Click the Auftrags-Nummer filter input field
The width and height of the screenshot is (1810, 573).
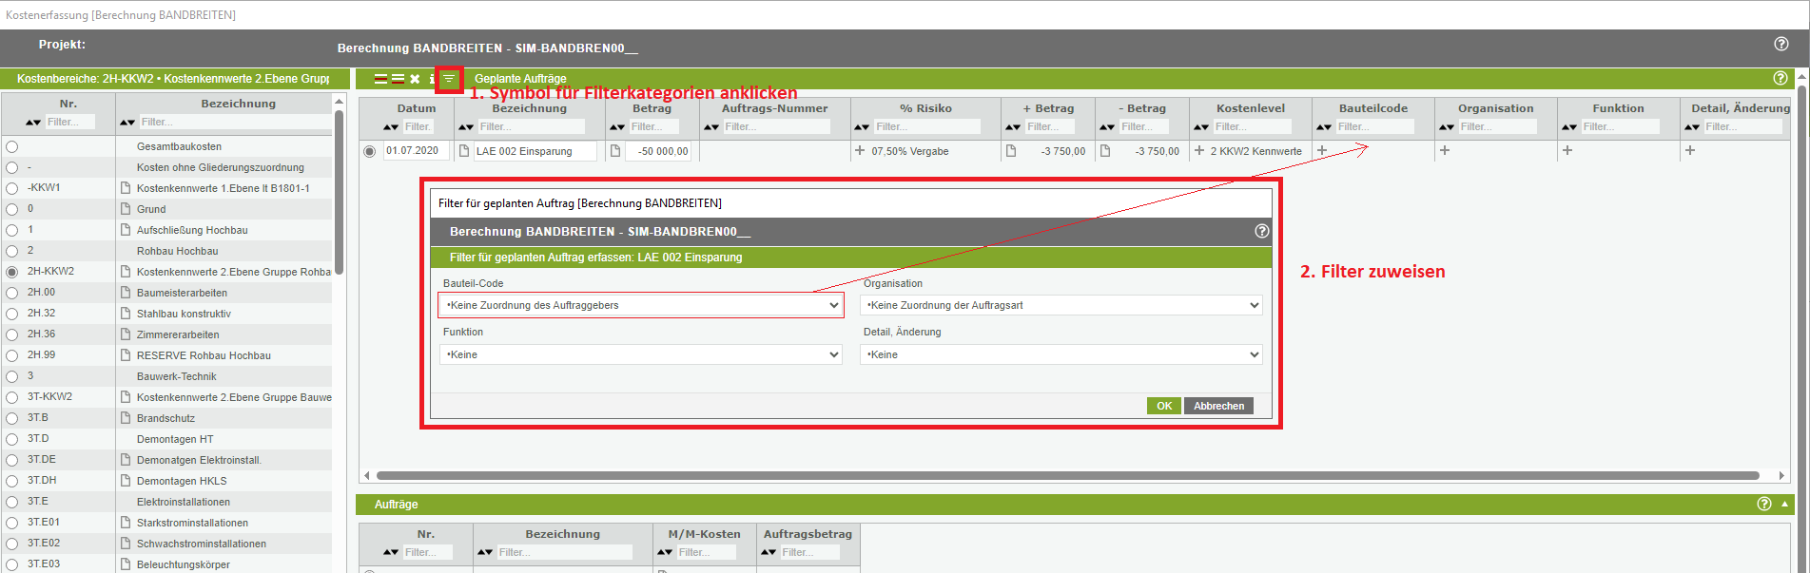pos(776,126)
